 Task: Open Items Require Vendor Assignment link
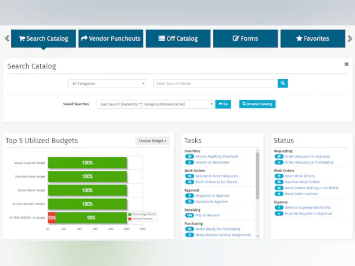click(223, 235)
